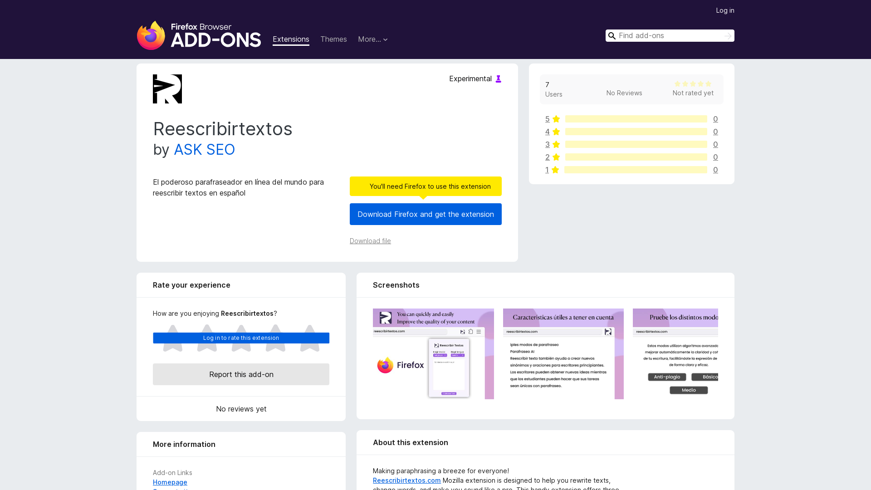
Task: Click the 4-star rating row star
Action: [556, 132]
